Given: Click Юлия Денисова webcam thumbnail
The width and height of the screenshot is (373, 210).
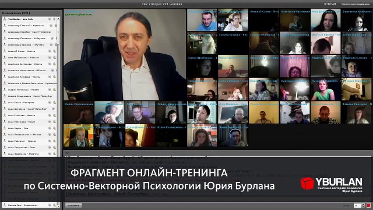Looking at the screenshot, I should [x=140, y=136].
